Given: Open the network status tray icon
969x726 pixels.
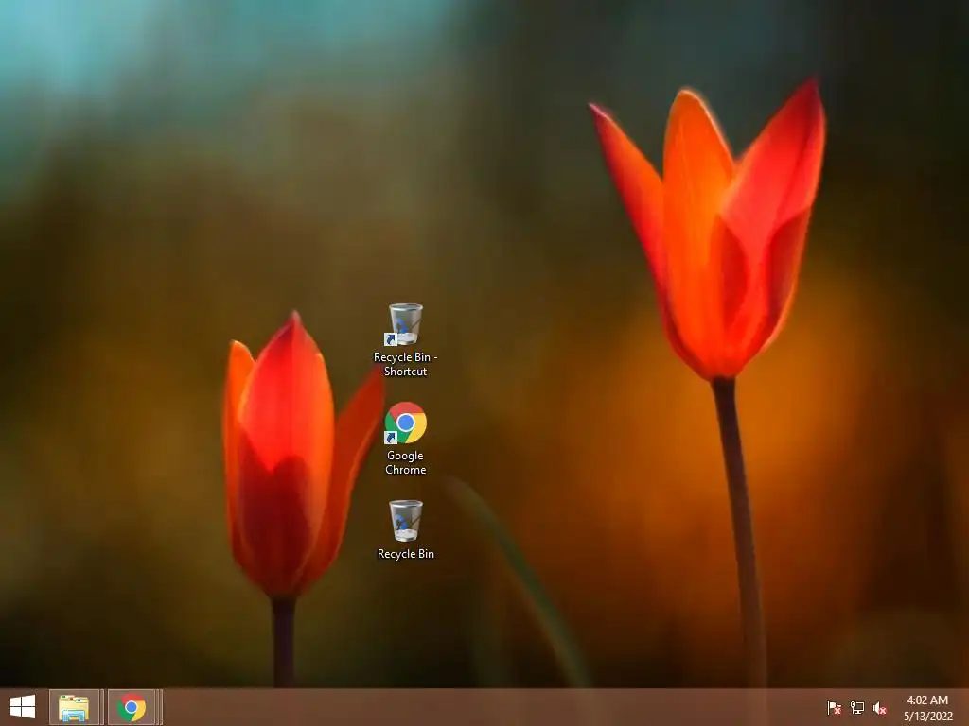Looking at the screenshot, I should (x=857, y=707).
